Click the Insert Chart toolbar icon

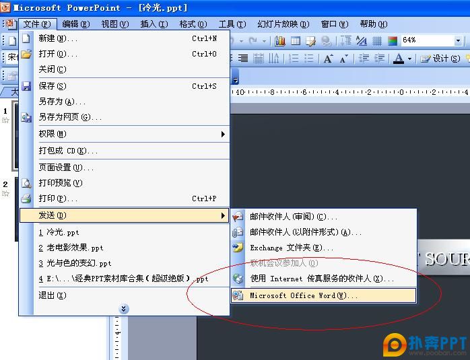tap(280, 40)
